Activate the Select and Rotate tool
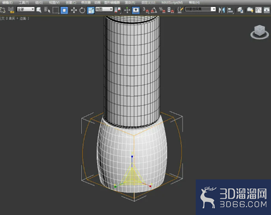Viewport: 271px width, 215px height. [x=82, y=10]
